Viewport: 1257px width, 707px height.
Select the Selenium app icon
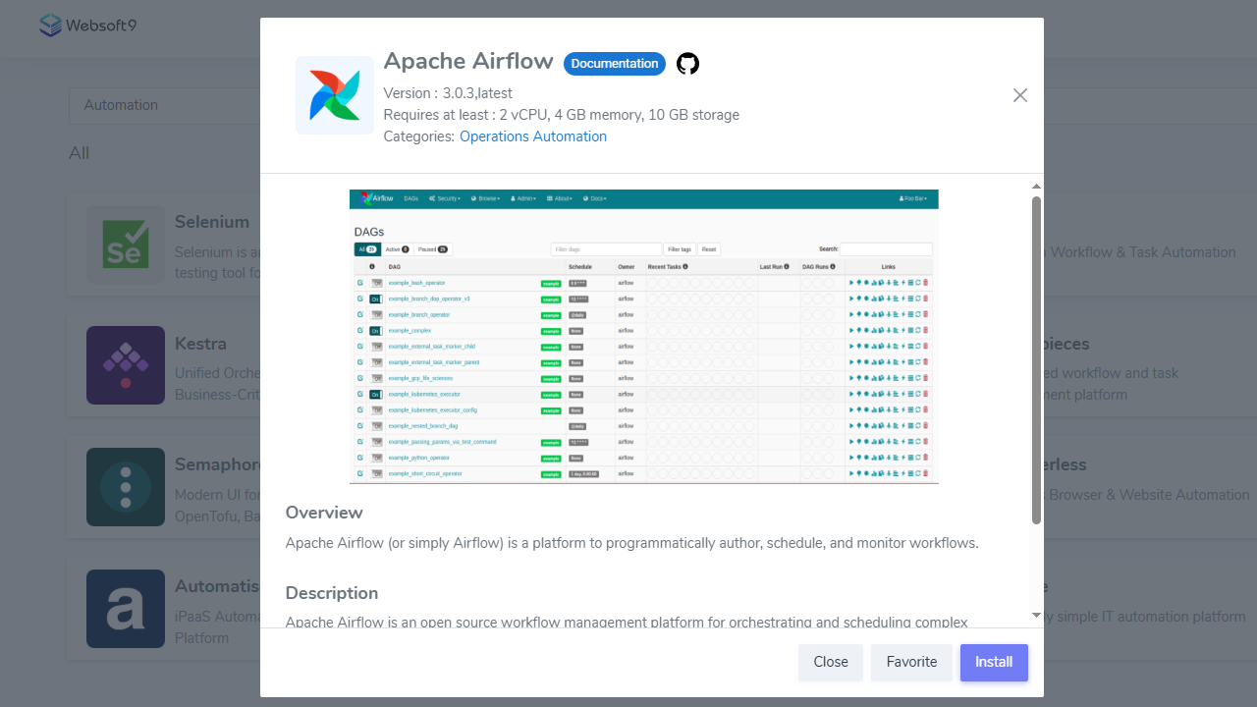click(126, 245)
